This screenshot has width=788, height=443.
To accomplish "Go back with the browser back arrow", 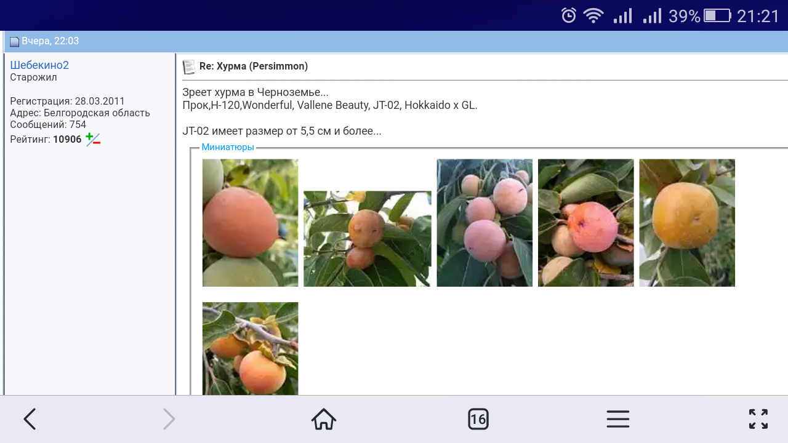I will (x=30, y=419).
